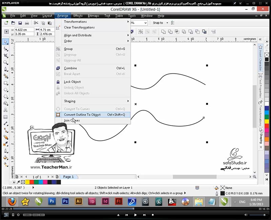The image size is (271, 220).
Task: Toggle KMPlayer 3D mode button
Action: click(x=6, y=215)
